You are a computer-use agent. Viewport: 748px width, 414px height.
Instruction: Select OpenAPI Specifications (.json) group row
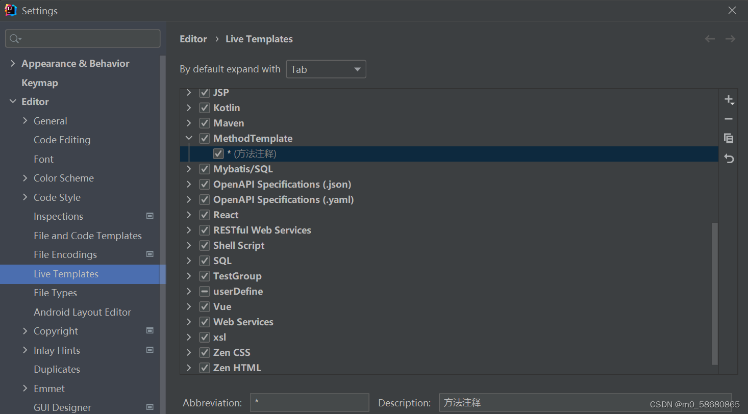pyautogui.click(x=449, y=184)
